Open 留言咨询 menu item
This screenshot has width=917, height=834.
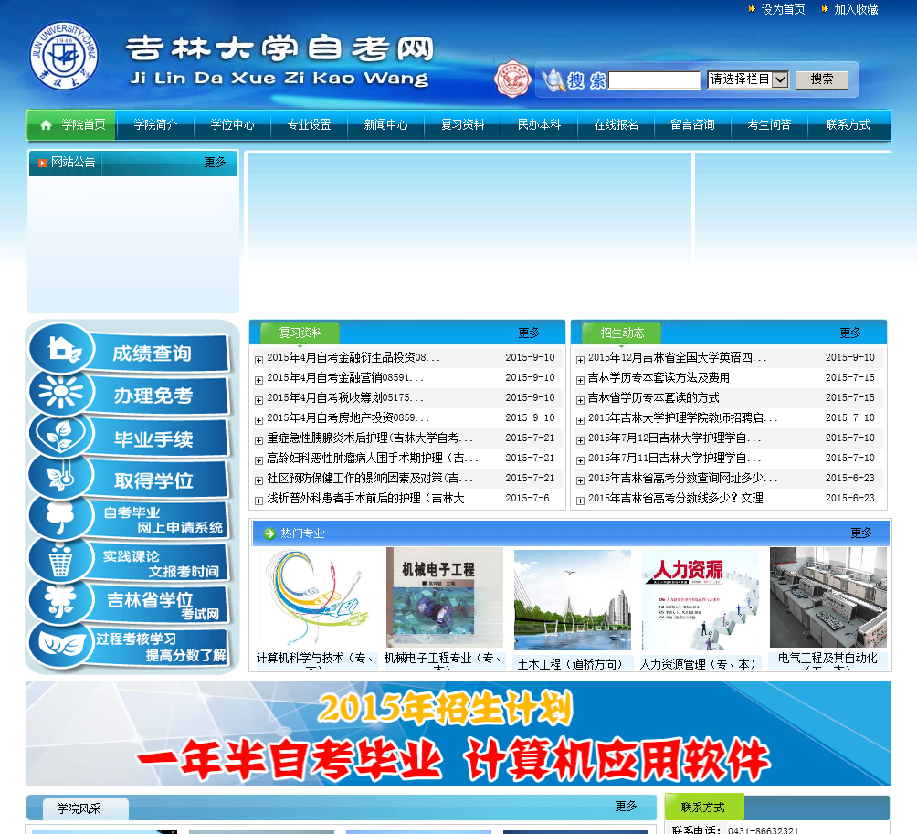pyautogui.click(x=692, y=124)
